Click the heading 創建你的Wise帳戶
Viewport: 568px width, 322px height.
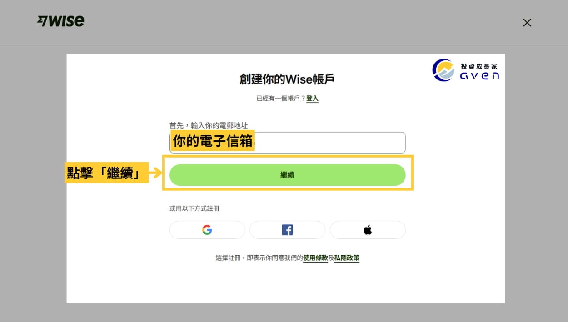click(287, 79)
